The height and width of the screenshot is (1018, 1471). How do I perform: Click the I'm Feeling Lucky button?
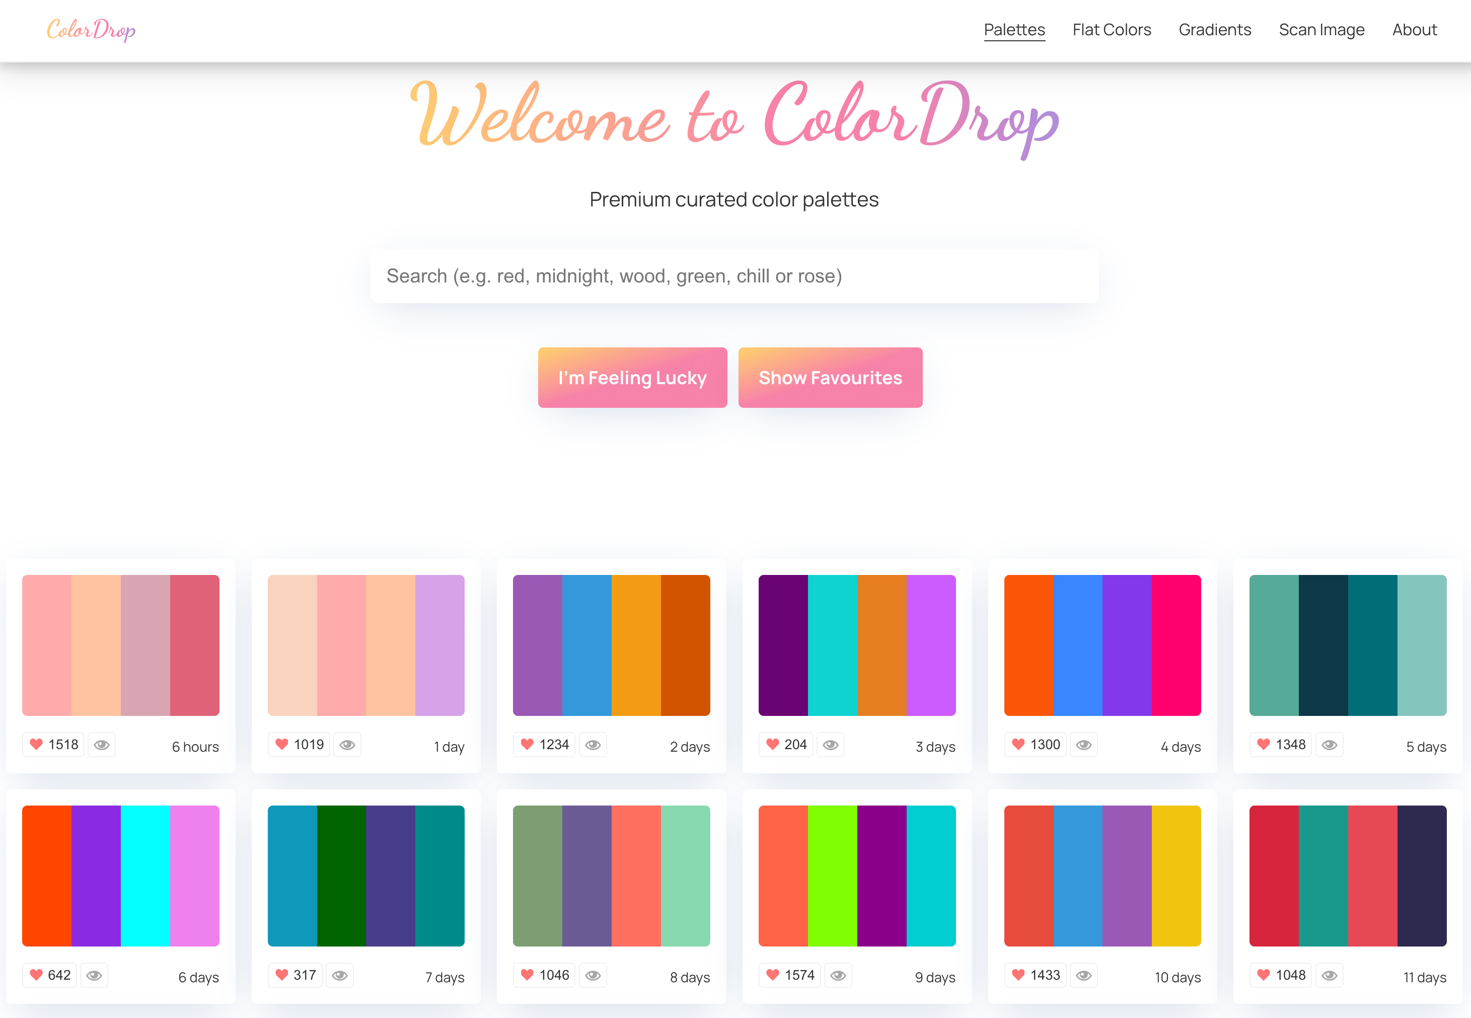click(x=632, y=378)
